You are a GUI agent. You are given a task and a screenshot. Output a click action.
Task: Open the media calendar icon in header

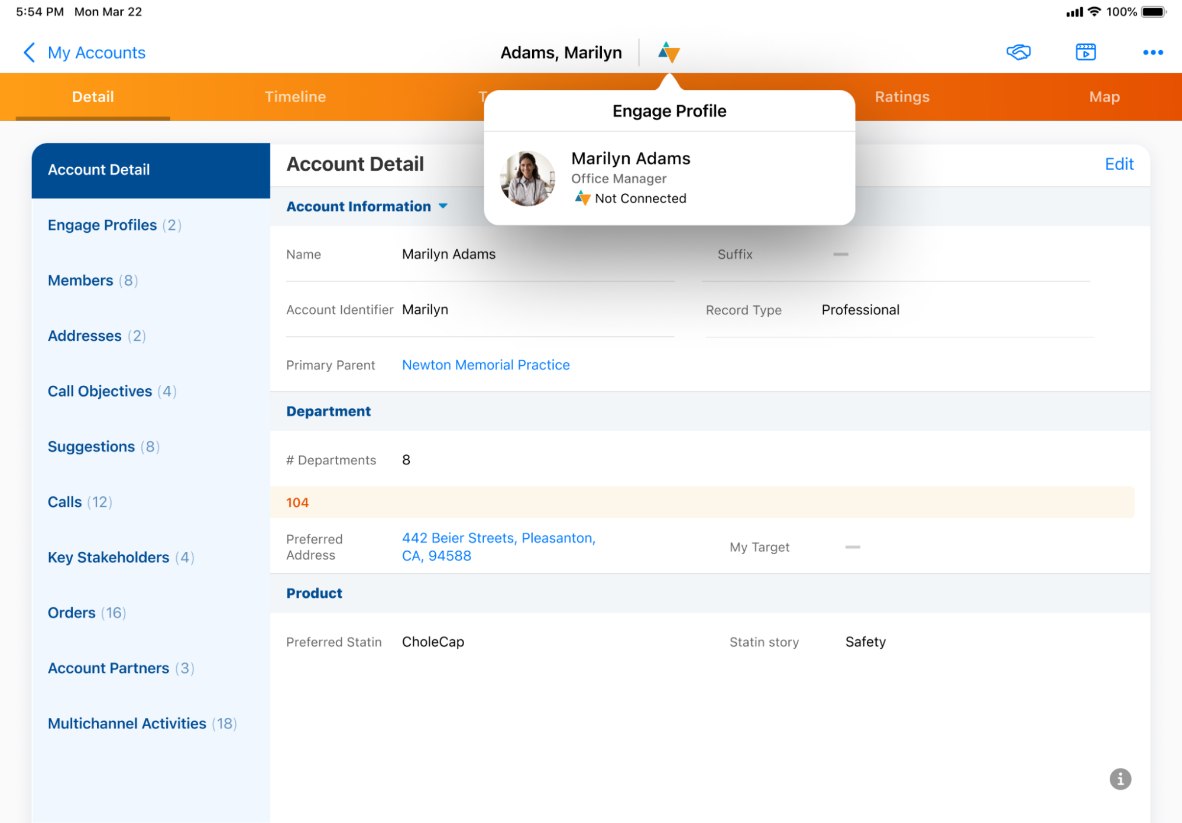tap(1086, 53)
